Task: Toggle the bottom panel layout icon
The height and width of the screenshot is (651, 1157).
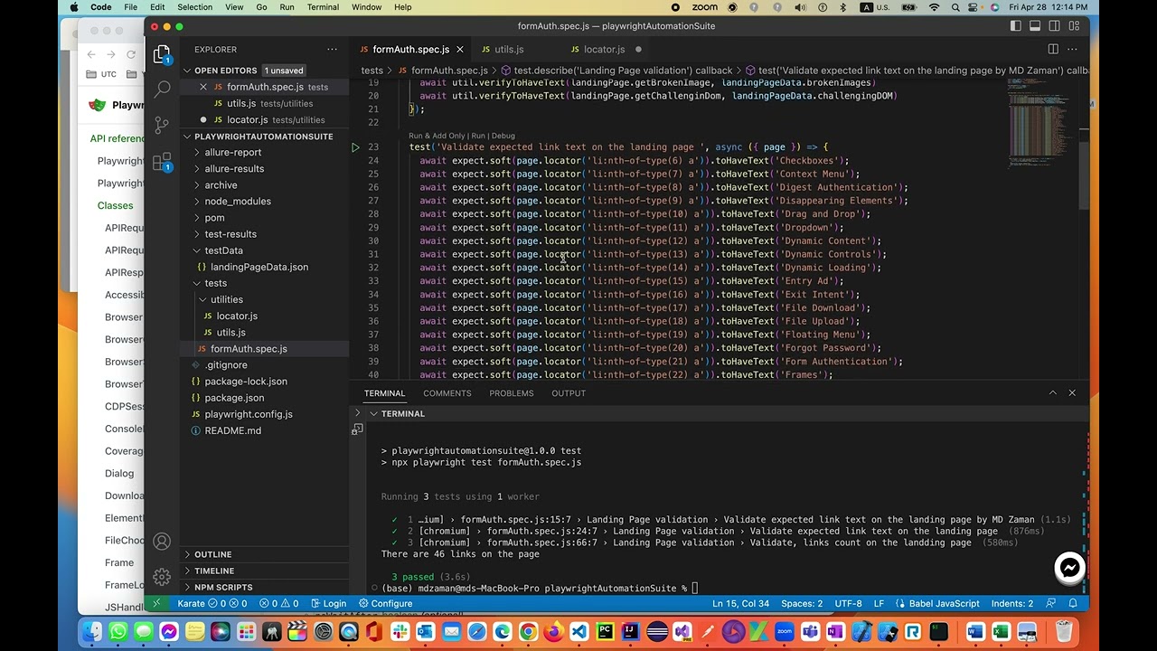Action: [1035, 26]
